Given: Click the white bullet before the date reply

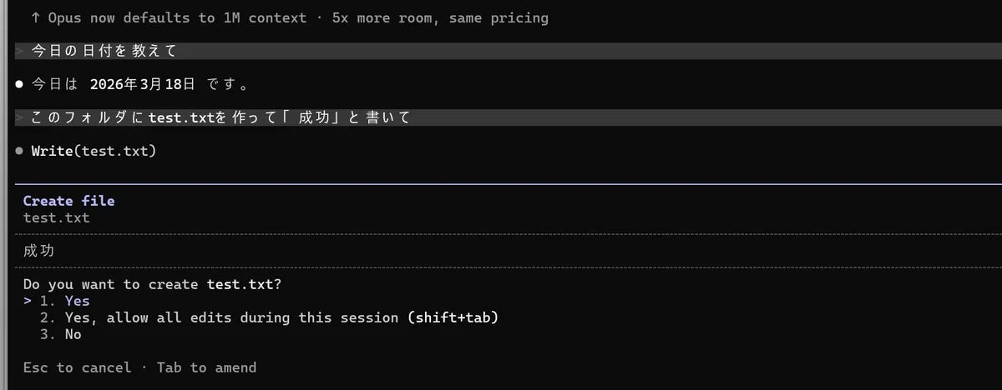Looking at the screenshot, I should 19,84.
